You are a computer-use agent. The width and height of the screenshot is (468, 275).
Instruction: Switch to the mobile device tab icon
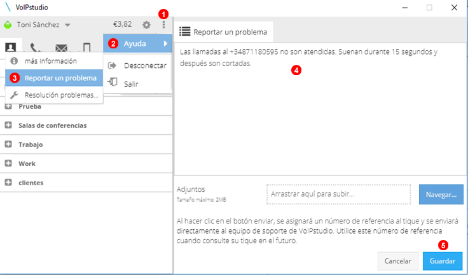tap(87, 48)
